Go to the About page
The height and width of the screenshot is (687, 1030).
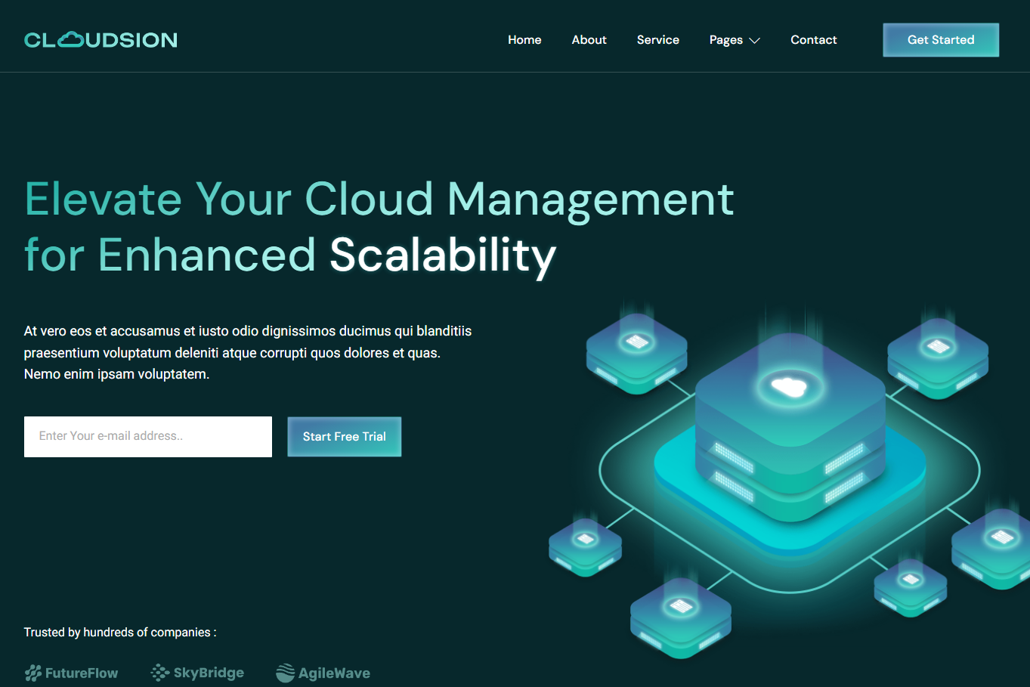pyautogui.click(x=589, y=40)
